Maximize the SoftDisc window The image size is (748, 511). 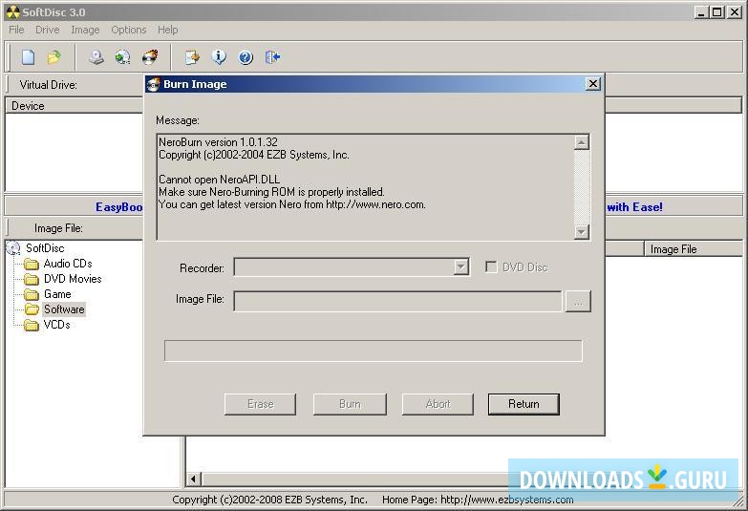[x=716, y=12]
